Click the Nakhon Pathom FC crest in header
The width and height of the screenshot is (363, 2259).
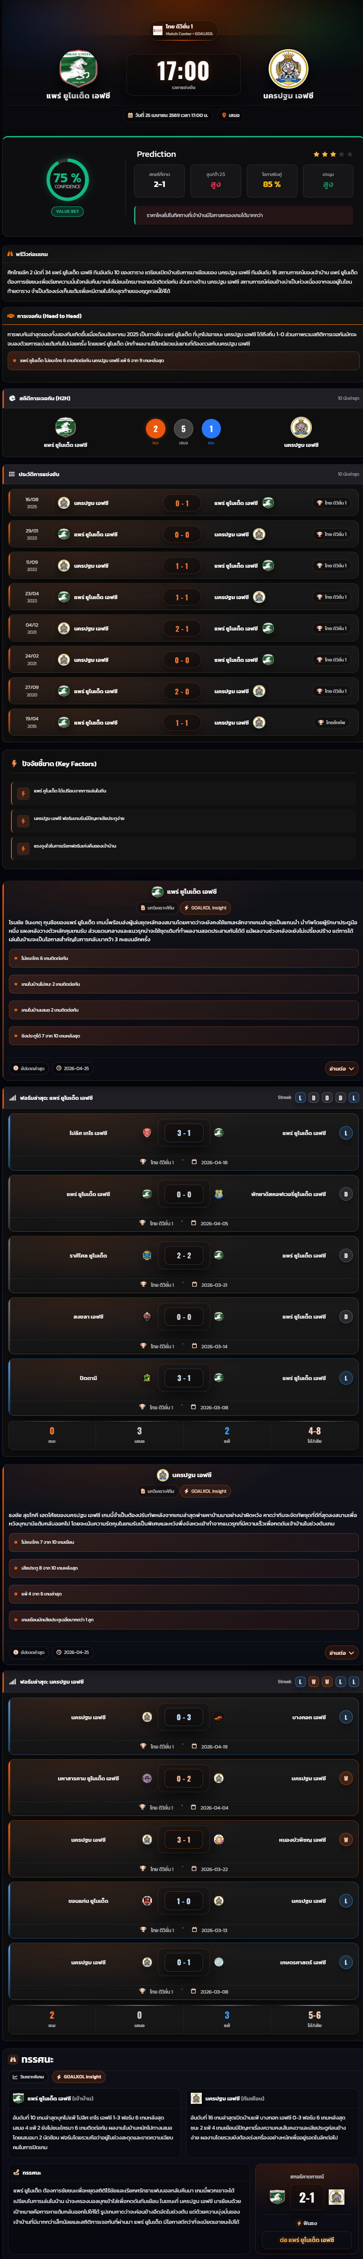pos(288,68)
